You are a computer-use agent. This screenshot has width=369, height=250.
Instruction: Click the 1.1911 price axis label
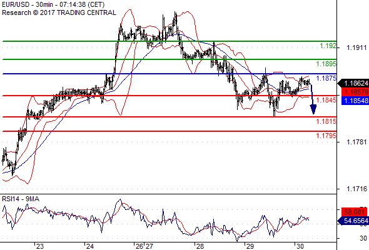(356, 48)
